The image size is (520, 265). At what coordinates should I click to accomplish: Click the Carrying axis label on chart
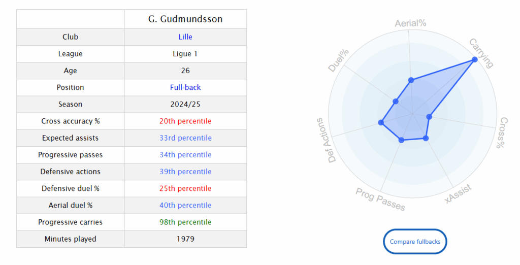click(x=480, y=53)
